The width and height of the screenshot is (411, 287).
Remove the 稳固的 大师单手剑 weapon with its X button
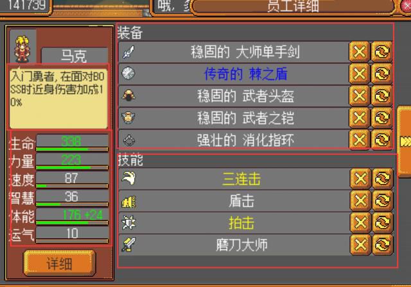(360, 52)
